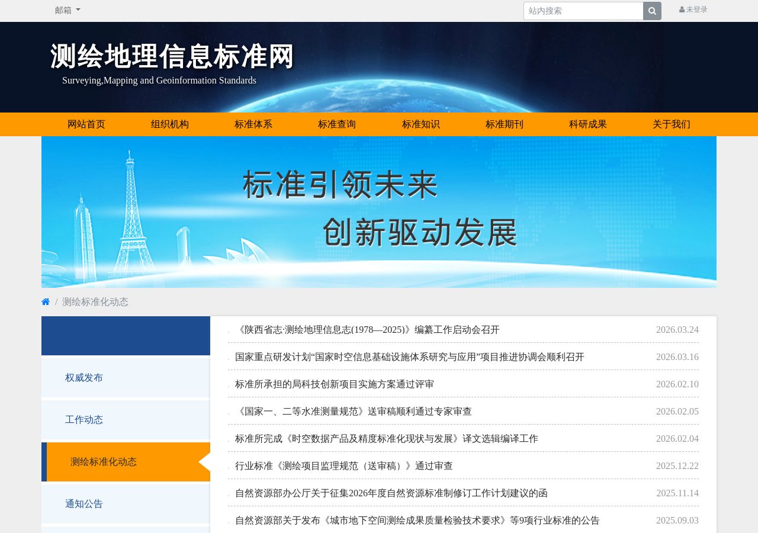Viewport: 758px width, 533px height.
Task: Open 组织机构 navigation item
Action: point(170,124)
